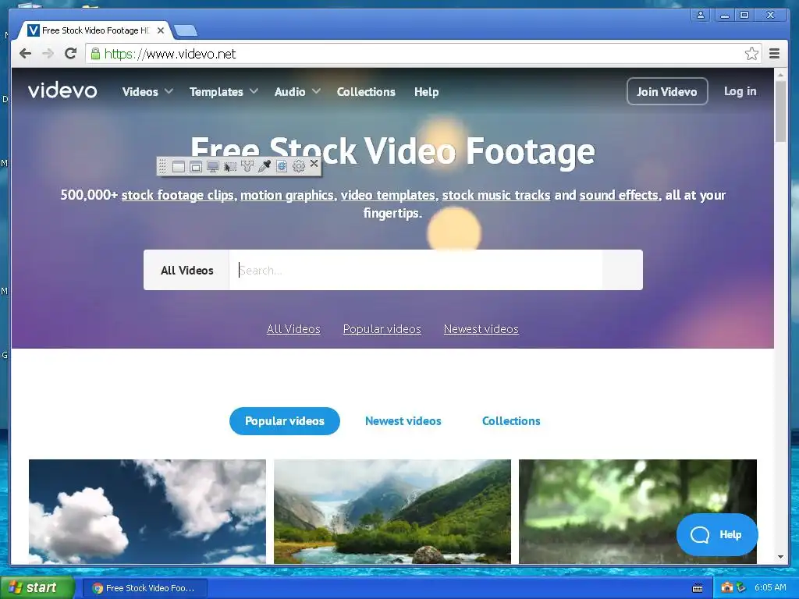Click the videvo logo

pos(62,90)
